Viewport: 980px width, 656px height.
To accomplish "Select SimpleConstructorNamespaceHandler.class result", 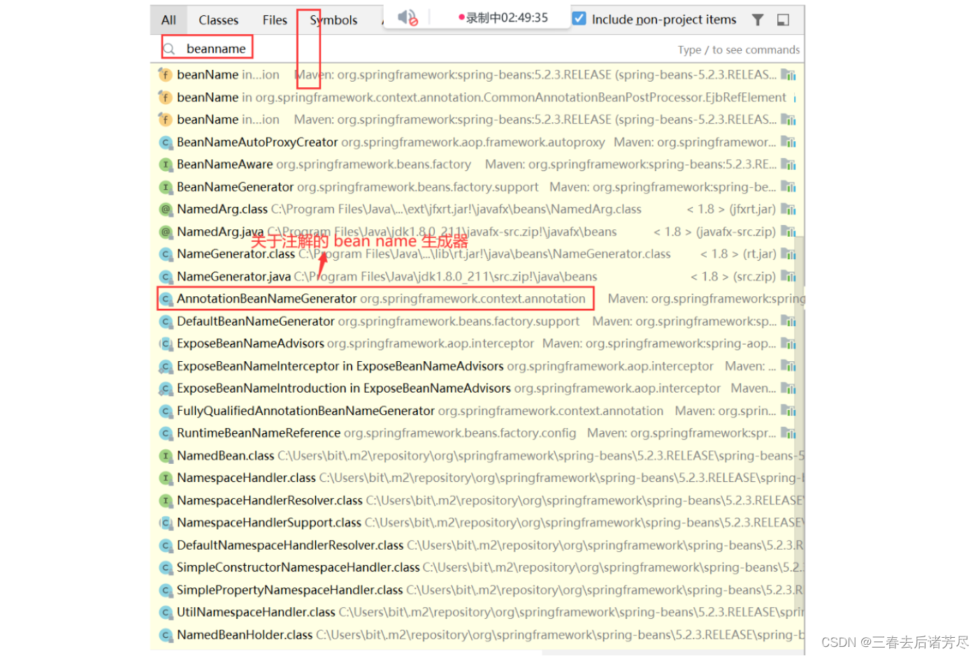I will pyautogui.click(x=478, y=567).
